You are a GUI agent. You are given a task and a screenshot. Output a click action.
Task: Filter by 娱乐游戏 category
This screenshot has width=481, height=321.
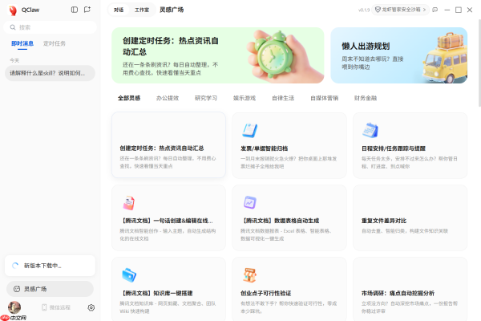click(x=245, y=98)
